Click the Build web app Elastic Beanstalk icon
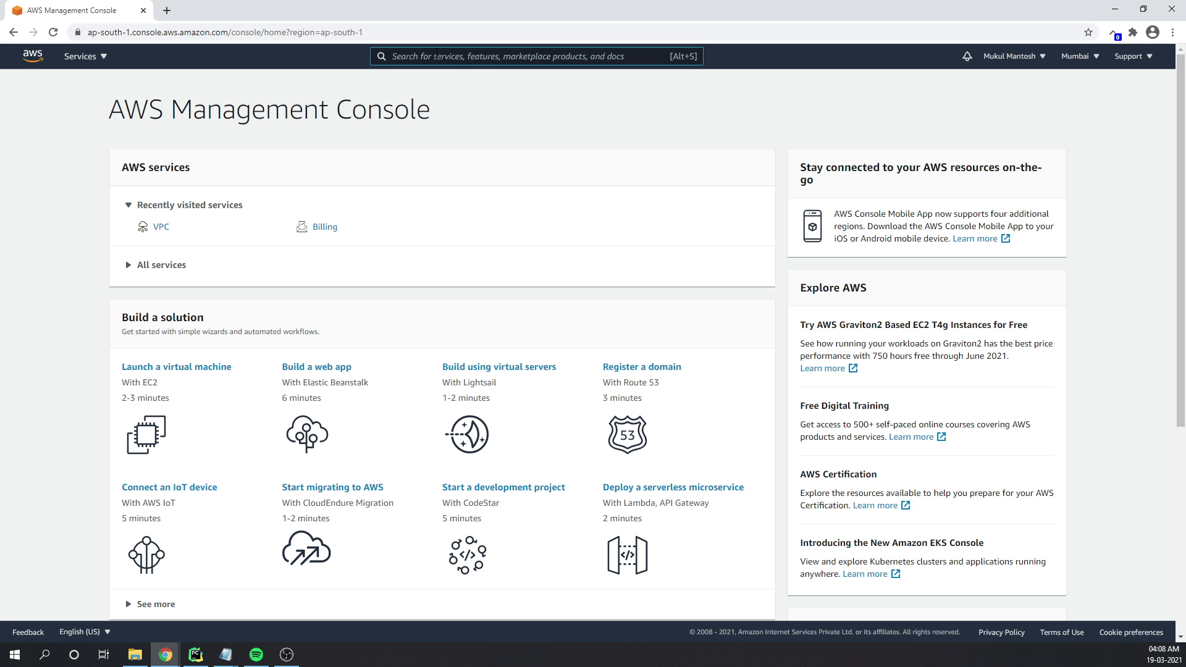 click(307, 434)
